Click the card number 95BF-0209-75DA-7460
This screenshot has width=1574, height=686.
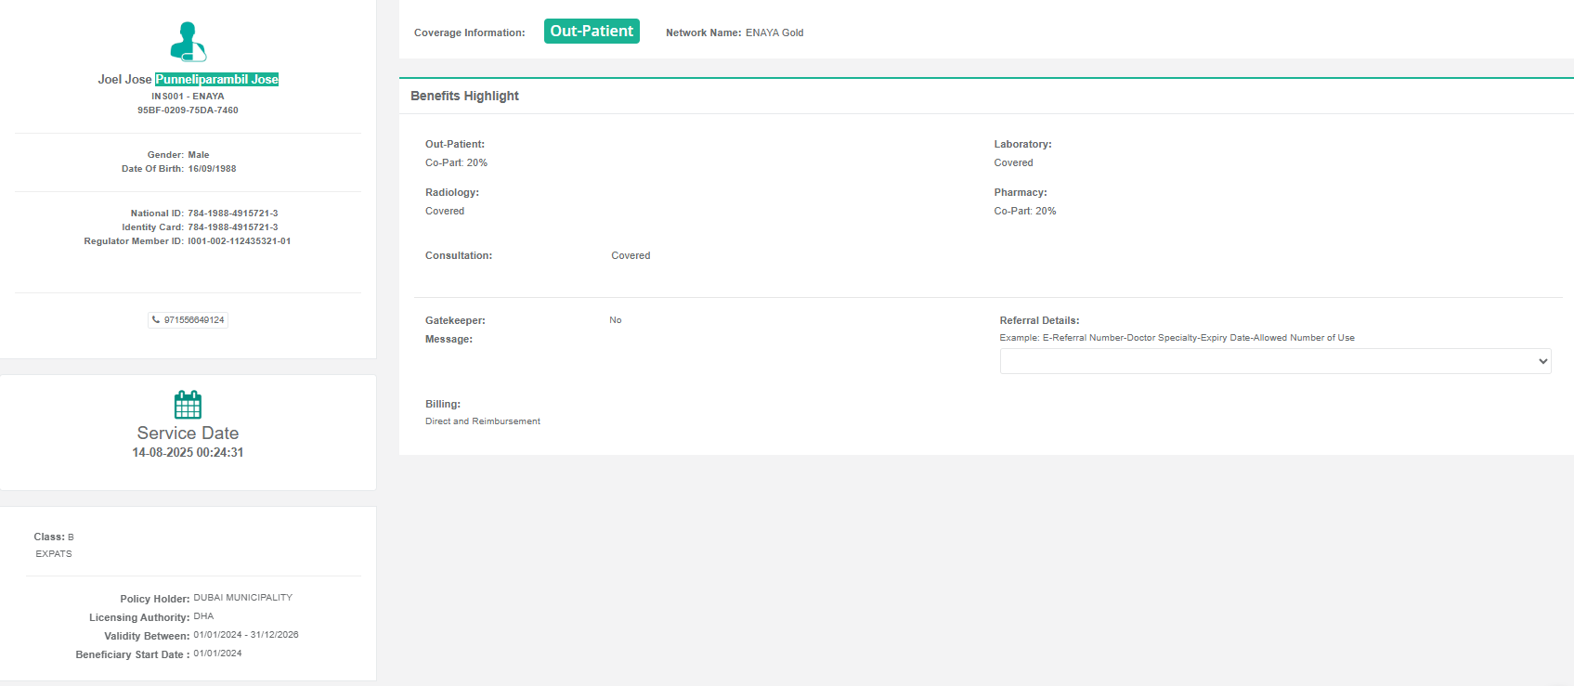pos(188,110)
